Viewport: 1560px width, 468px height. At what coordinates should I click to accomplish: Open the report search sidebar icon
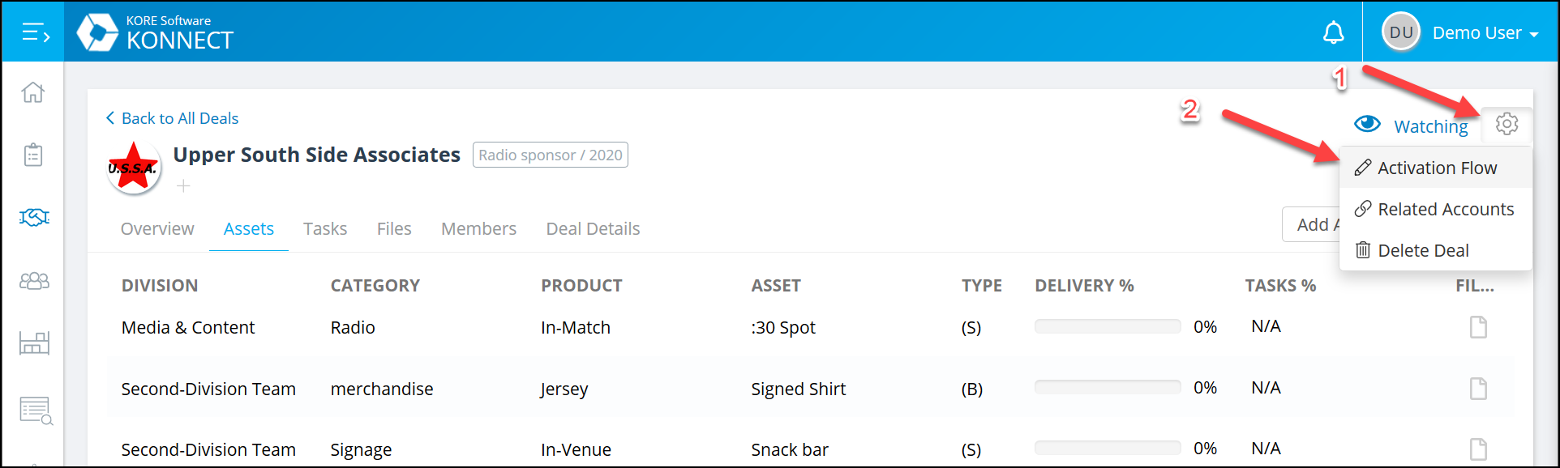pyautogui.click(x=36, y=411)
